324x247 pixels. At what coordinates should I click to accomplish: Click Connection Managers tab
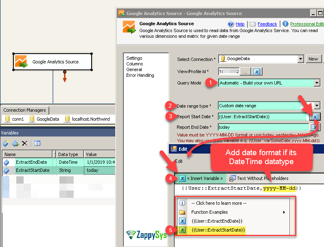[24, 110]
